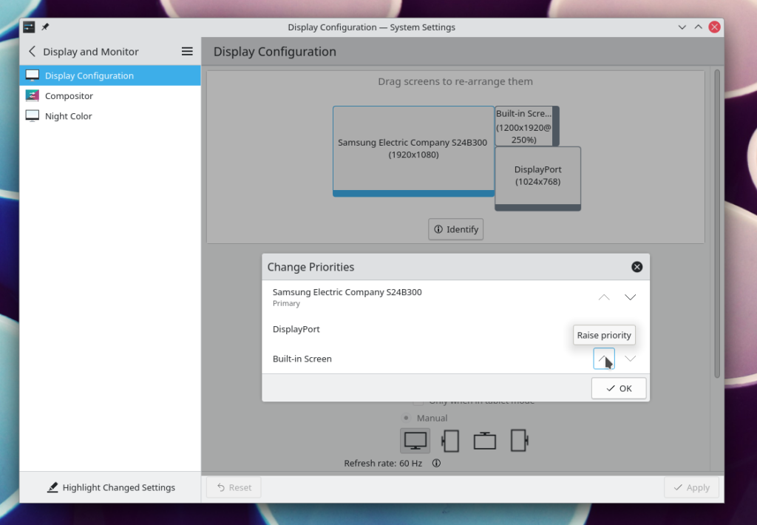Select Display Configuration in sidebar

(110, 75)
